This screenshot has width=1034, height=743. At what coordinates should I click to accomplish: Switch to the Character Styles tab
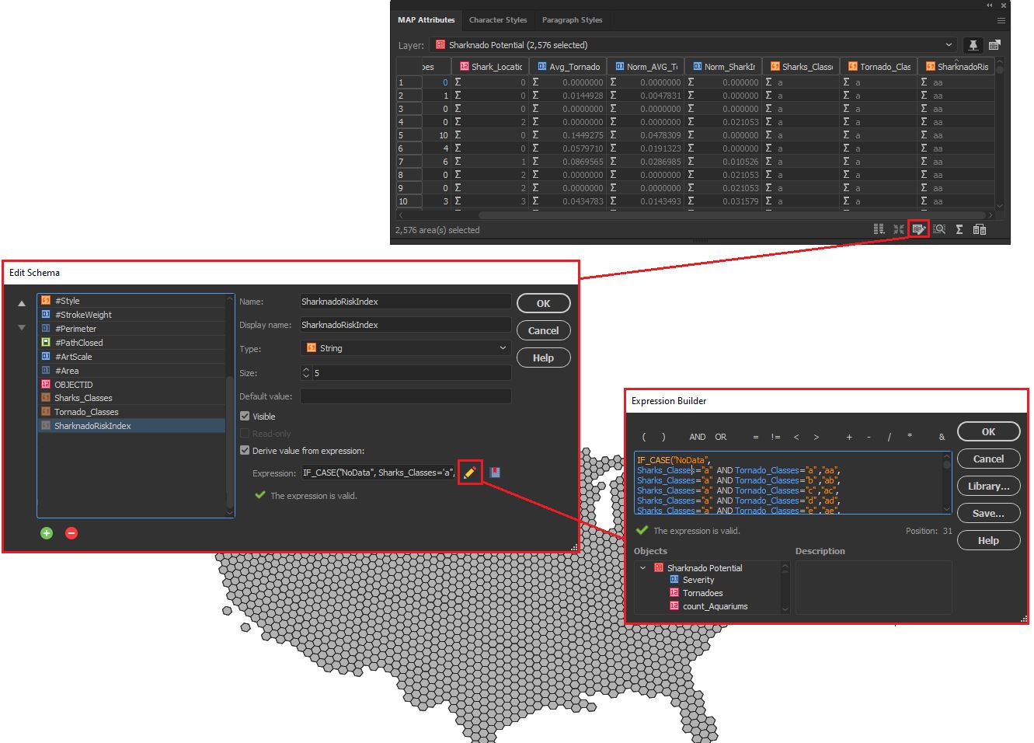pos(498,20)
